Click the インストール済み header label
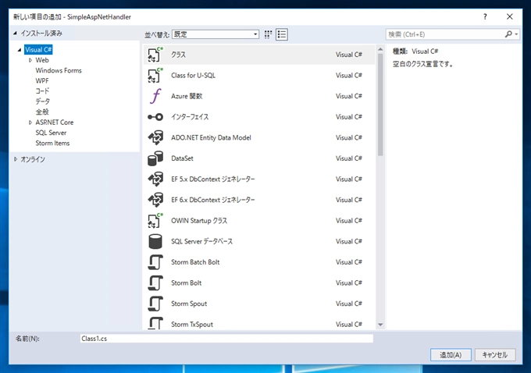531x373 pixels. tap(41, 34)
